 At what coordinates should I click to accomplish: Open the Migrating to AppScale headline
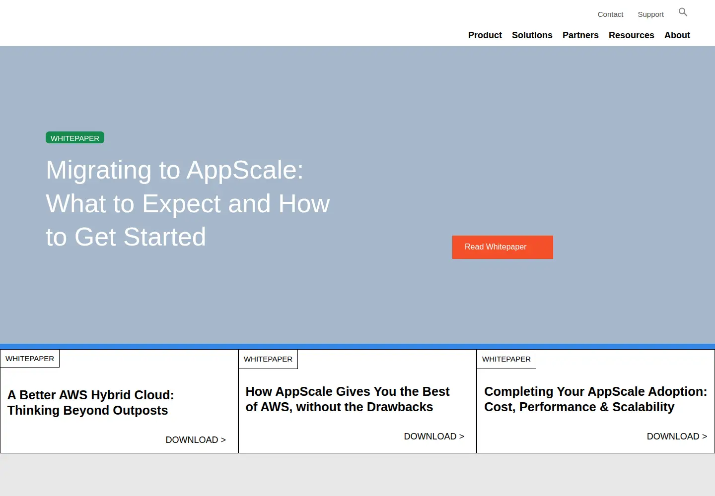pos(188,203)
